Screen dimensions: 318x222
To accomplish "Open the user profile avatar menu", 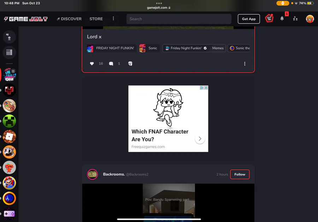I will click(x=310, y=19).
